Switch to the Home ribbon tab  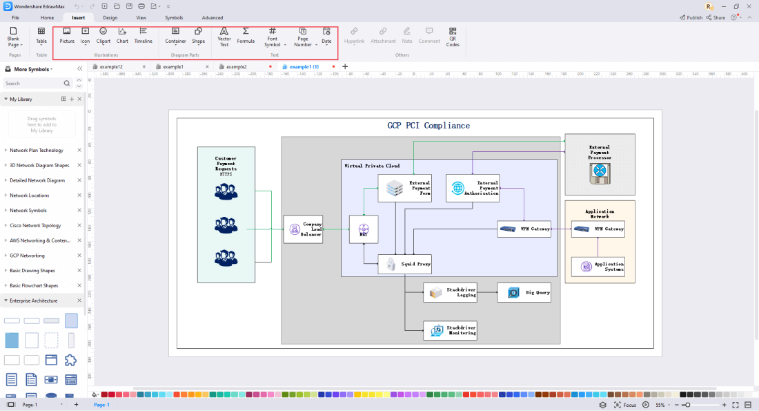[x=48, y=17]
